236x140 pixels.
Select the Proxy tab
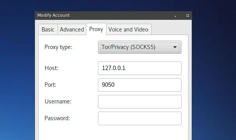coord(96,29)
